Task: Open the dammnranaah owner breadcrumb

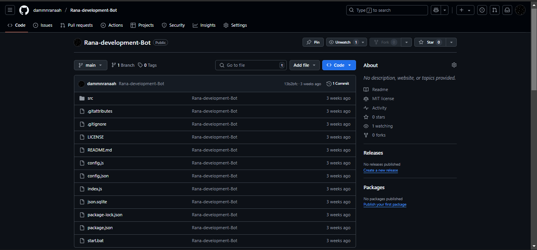Action: [47, 10]
